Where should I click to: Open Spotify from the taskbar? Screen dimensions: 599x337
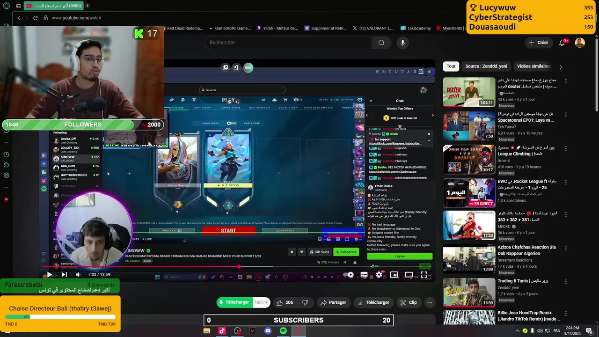(x=283, y=331)
